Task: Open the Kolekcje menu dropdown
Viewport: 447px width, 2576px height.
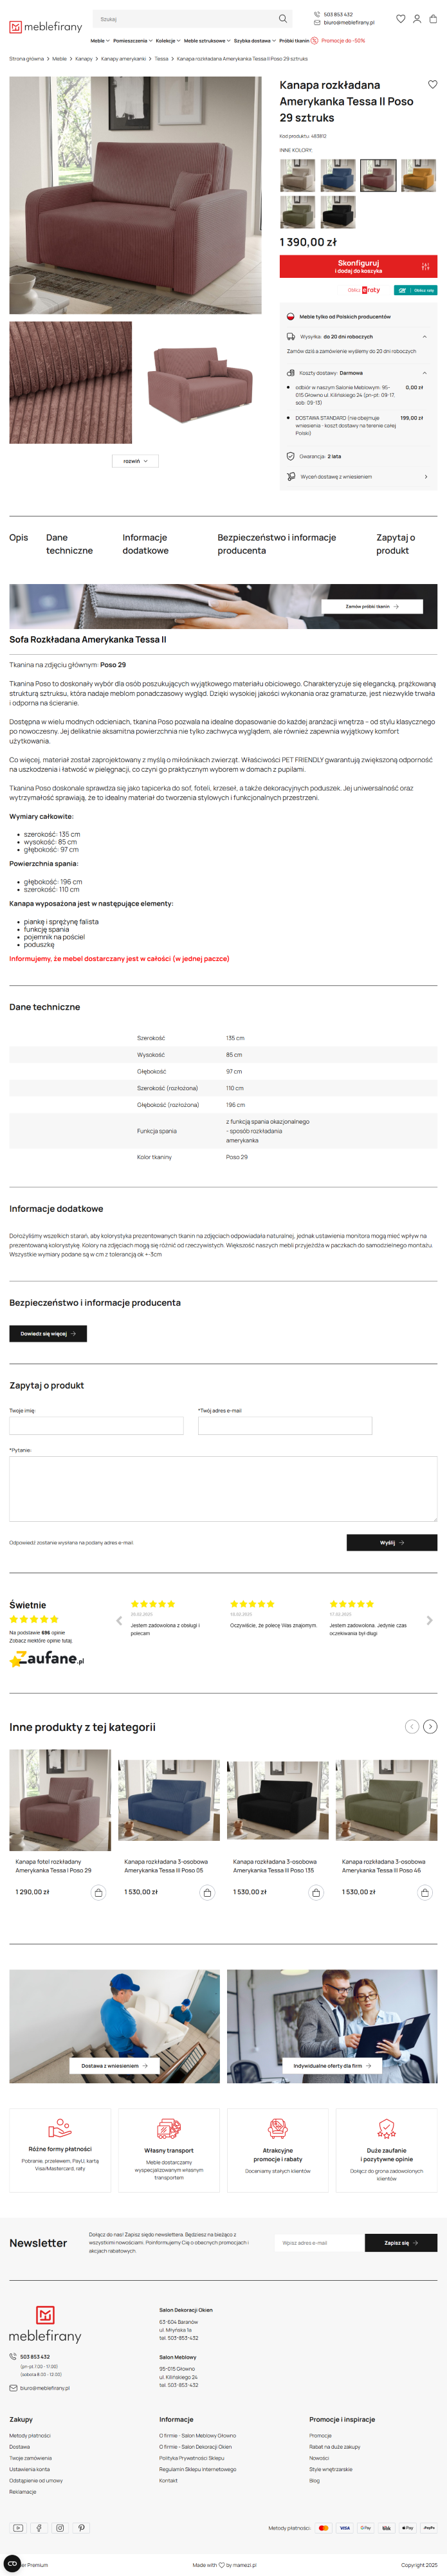Action: point(167,41)
